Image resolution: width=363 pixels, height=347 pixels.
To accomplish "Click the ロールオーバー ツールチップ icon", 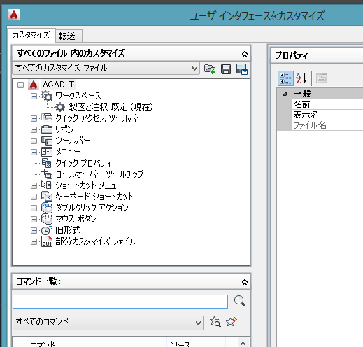I will pos(47,174).
